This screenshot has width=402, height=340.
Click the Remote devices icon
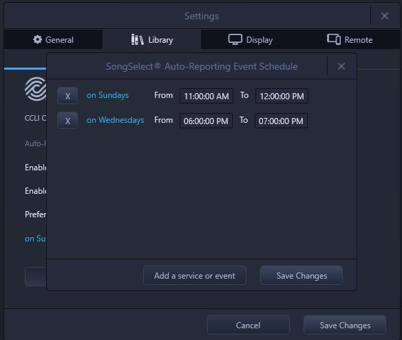click(334, 39)
